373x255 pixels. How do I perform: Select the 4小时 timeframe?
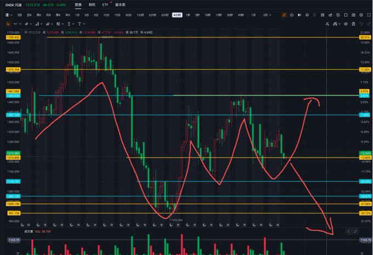point(177,15)
